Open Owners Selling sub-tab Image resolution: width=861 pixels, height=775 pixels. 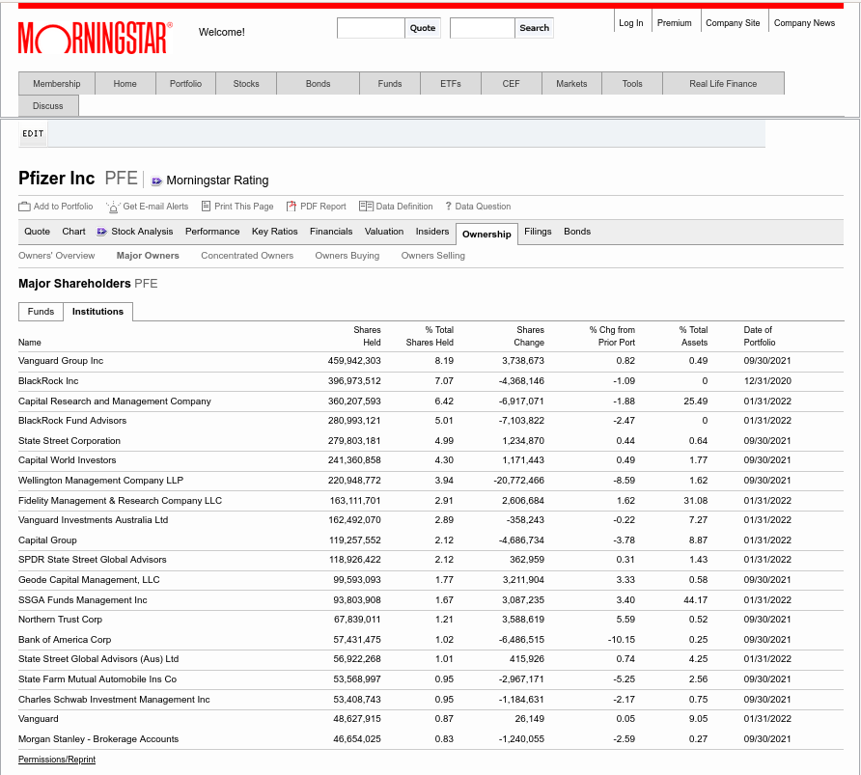[433, 256]
